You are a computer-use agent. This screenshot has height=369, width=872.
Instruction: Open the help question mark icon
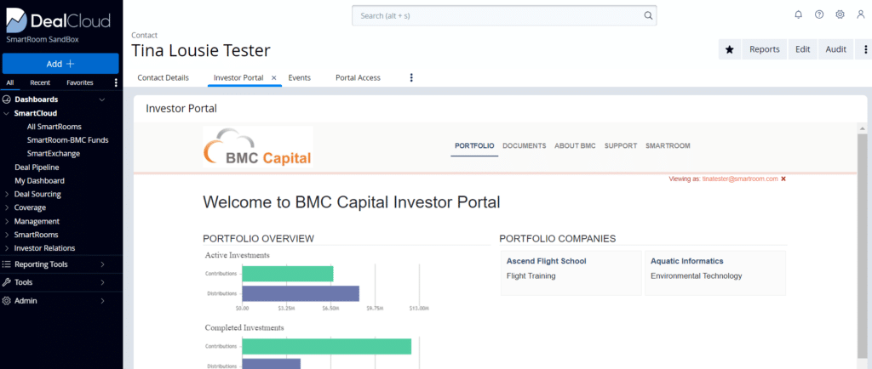tap(819, 15)
